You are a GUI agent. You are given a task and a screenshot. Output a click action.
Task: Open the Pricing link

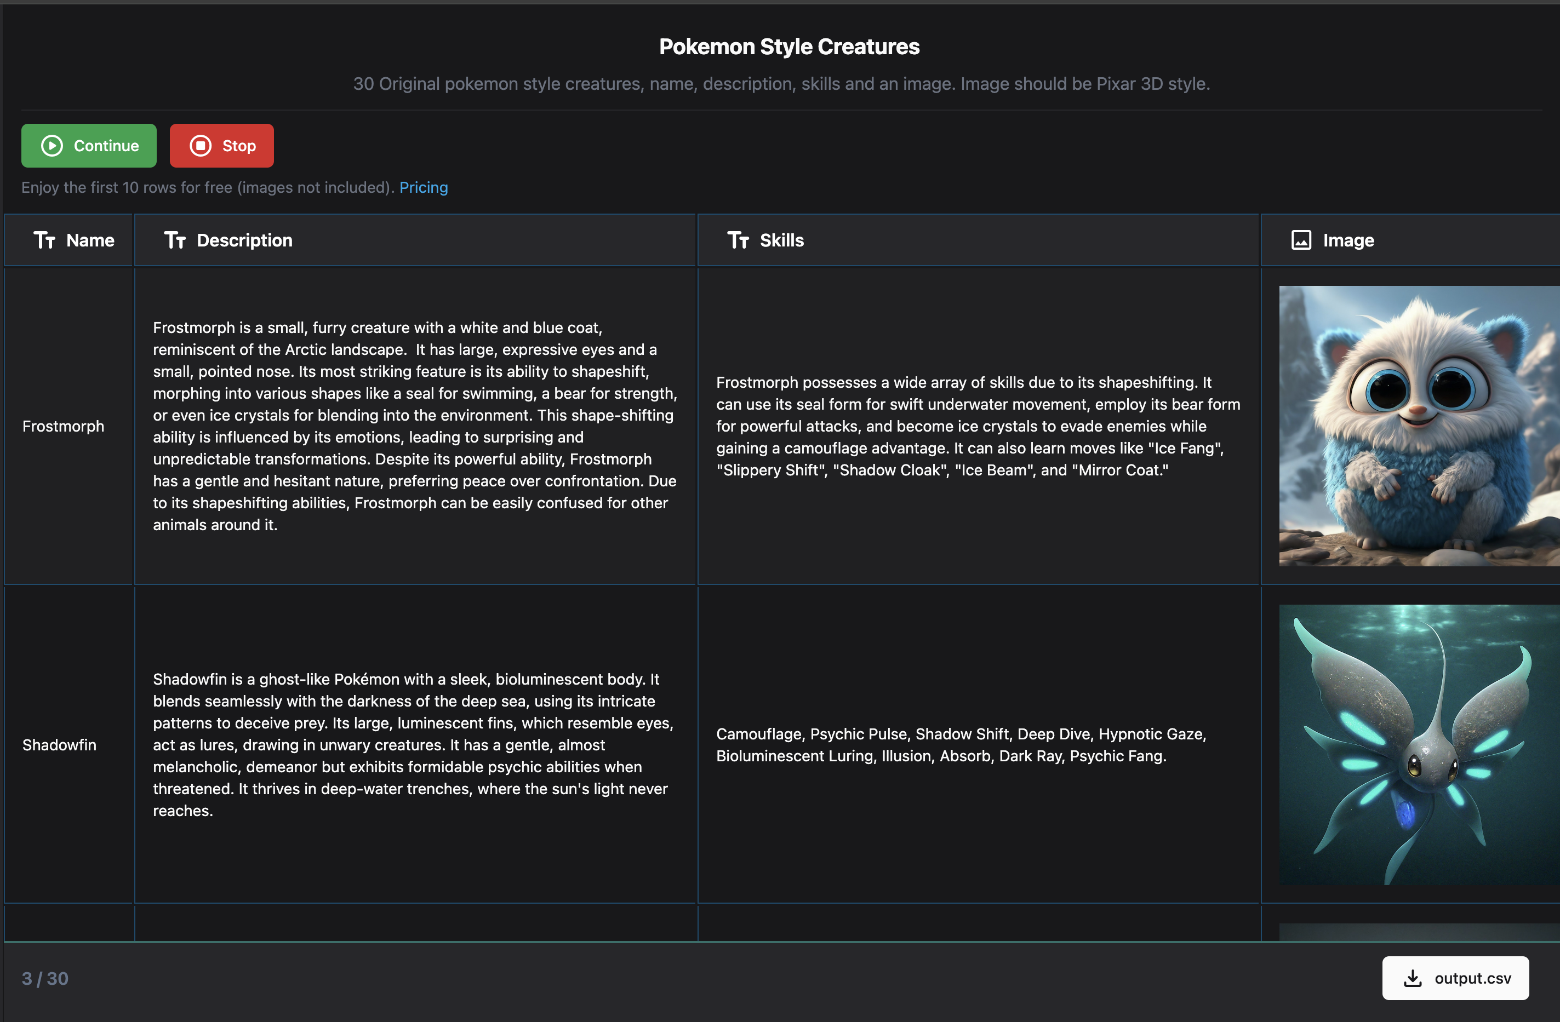click(424, 187)
